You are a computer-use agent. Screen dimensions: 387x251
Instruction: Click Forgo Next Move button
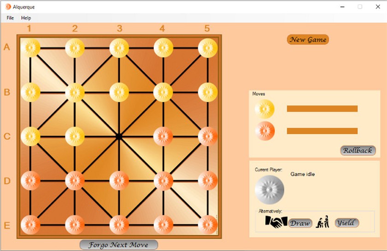tap(119, 245)
